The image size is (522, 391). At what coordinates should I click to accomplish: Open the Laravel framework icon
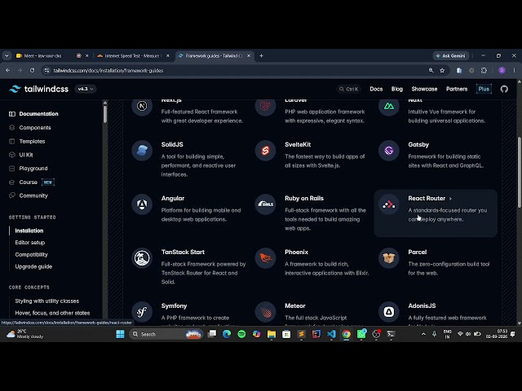265,107
